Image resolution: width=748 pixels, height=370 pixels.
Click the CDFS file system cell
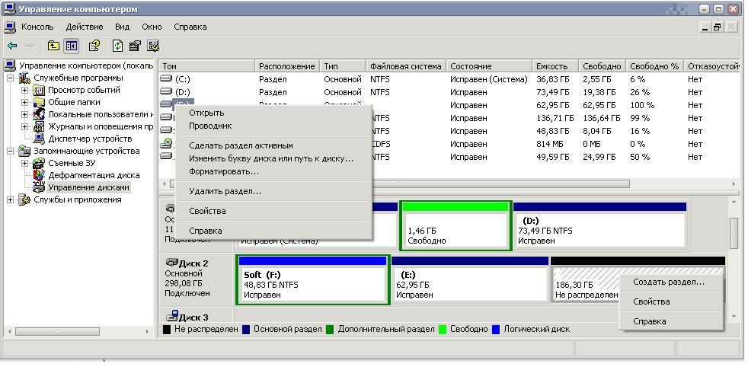[381, 144]
